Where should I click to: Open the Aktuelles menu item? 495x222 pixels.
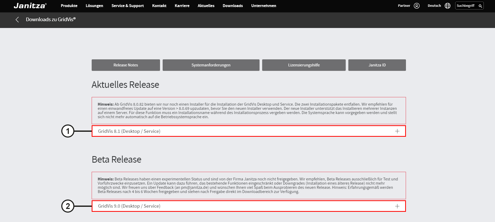point(206,6)
